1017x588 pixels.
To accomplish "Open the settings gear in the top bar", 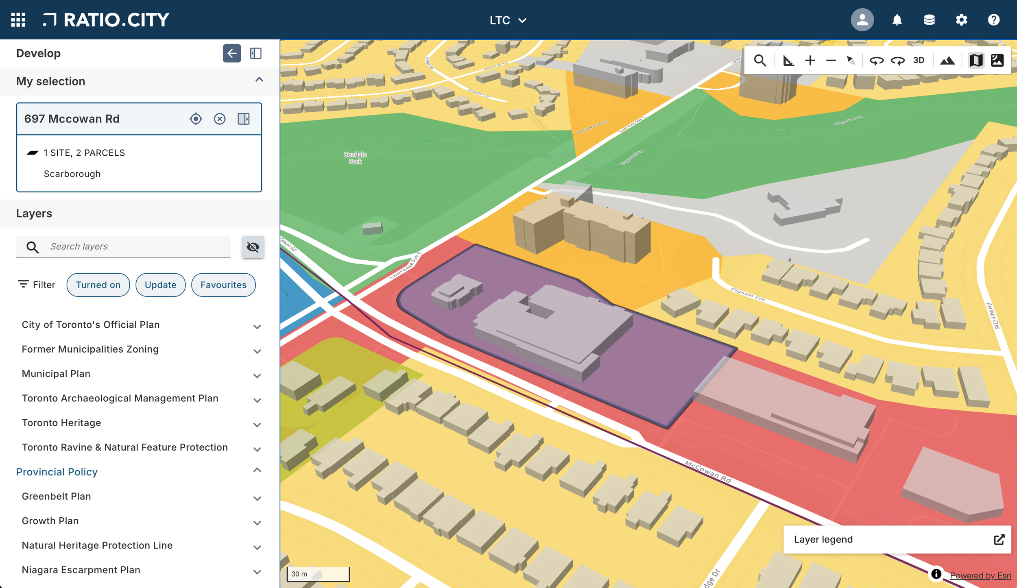I will [961, 20].
